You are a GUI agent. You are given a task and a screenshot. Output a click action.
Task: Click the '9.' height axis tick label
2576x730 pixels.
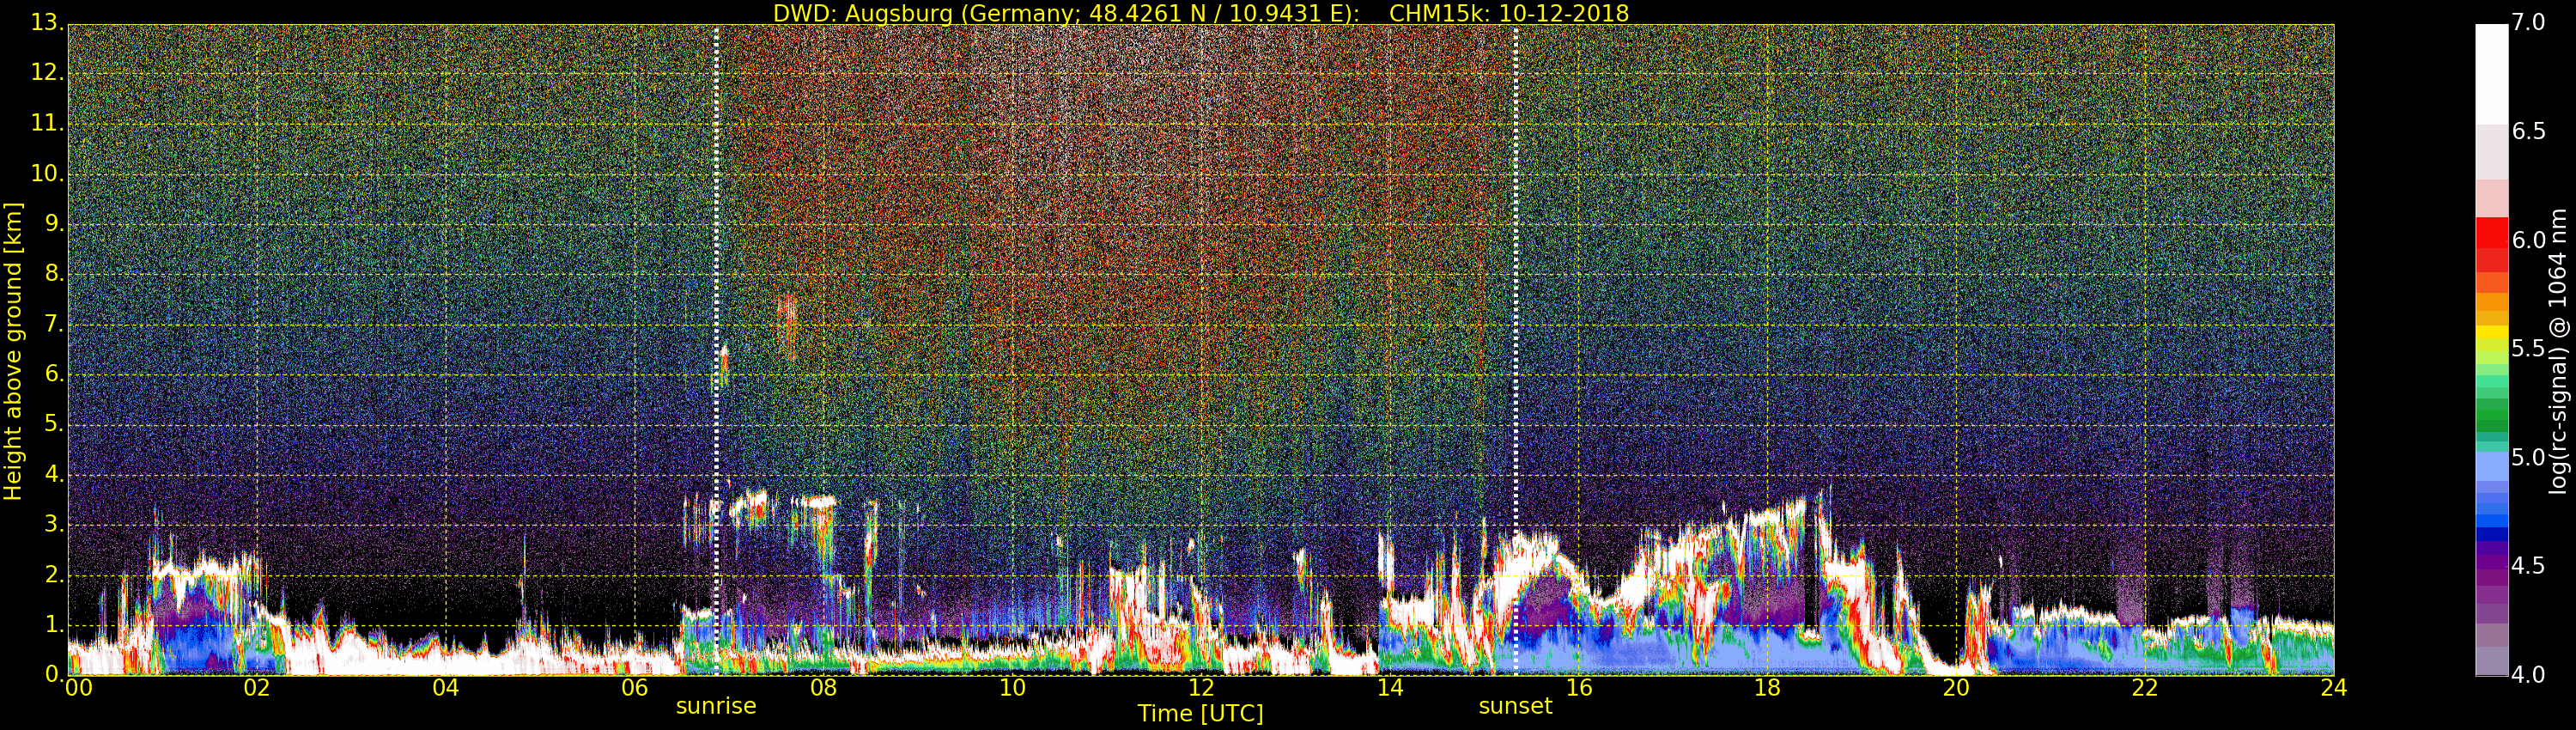pyautogui.click(x=53, y=224)
